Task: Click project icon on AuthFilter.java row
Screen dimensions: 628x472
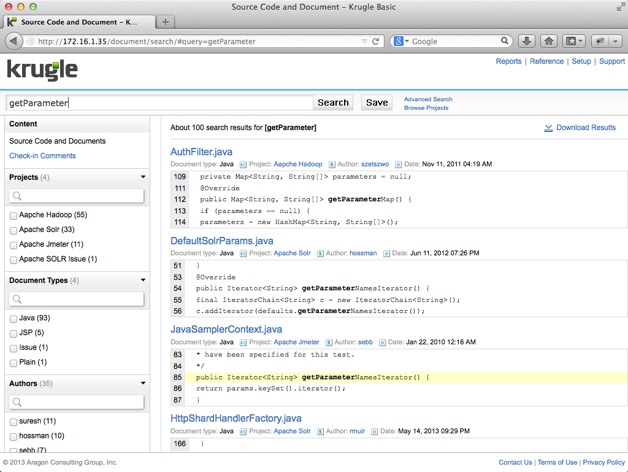Action: [x=243, y=164]
